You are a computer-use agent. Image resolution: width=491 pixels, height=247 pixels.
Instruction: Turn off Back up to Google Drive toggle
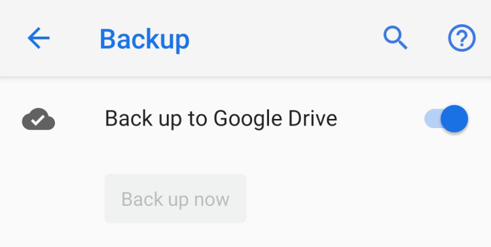tap(446, 119)
